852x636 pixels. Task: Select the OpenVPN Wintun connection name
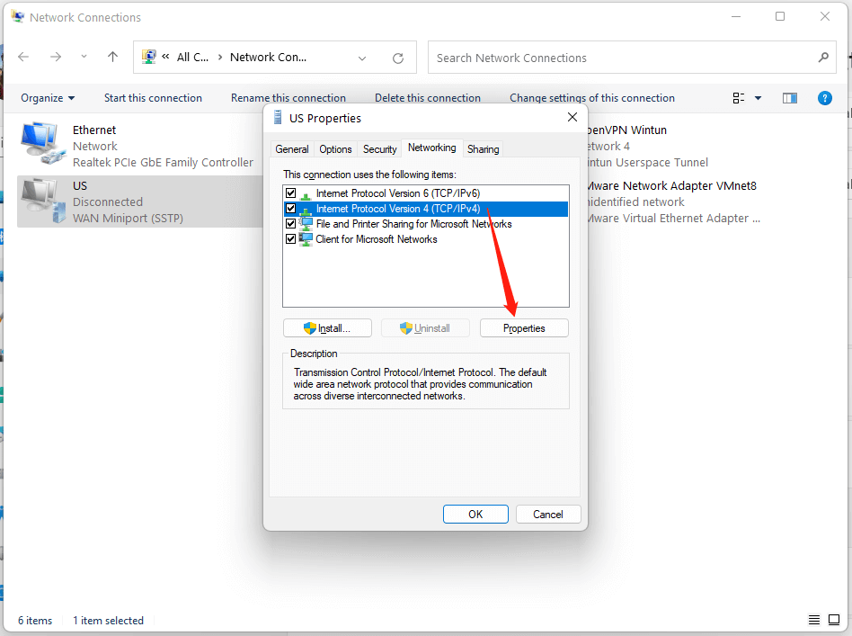click(626, 130)
